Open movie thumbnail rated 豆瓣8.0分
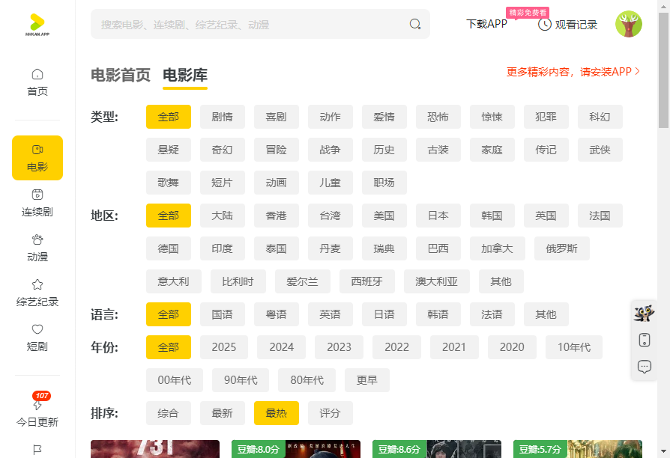 pos(296,449)
